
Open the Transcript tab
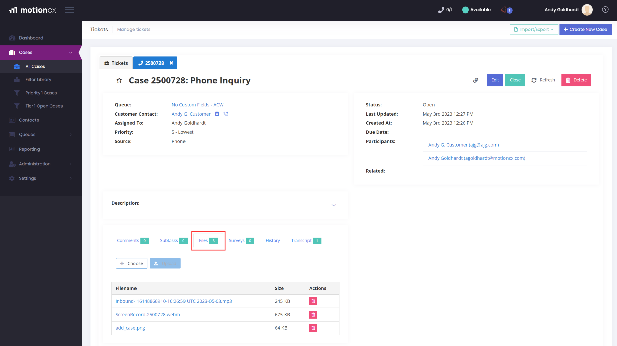[306, 240]
